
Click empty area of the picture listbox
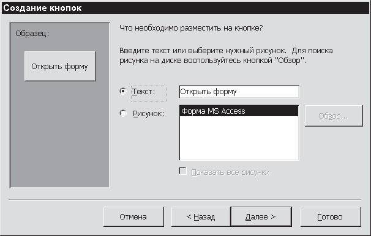[239, 138]
